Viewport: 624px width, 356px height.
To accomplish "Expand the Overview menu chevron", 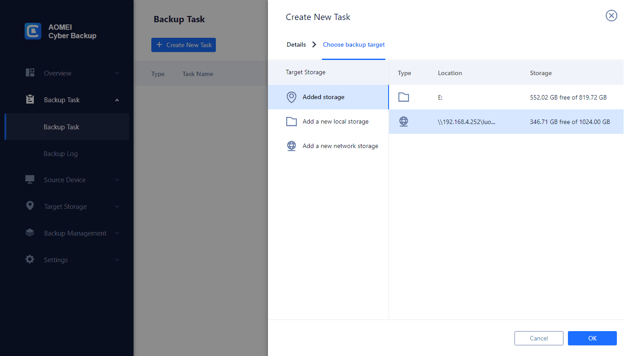I will pos(117,73).
